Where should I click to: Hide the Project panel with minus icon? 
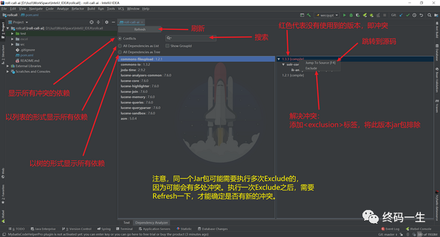[x=114, y=22]
